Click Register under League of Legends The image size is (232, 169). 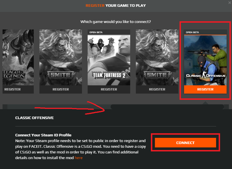pos(18,89)
